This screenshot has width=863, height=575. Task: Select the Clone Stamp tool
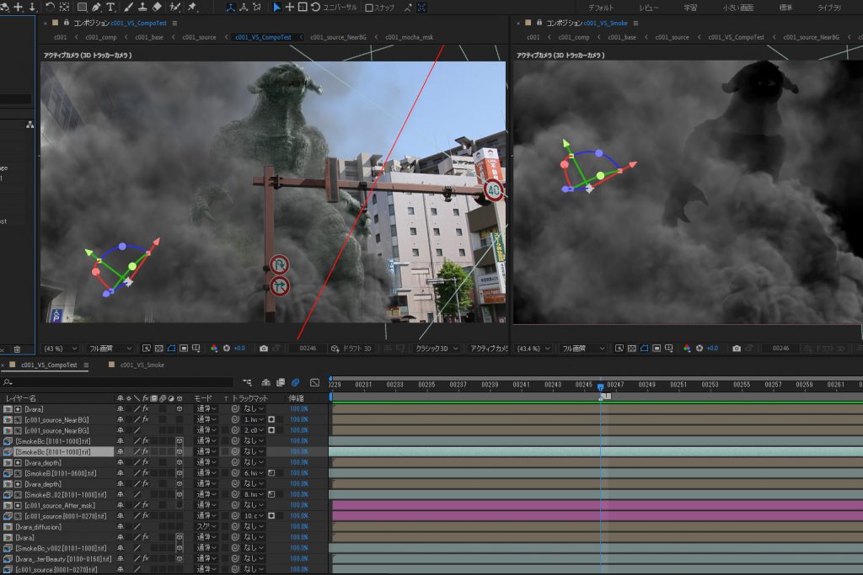tap(142, 7)
